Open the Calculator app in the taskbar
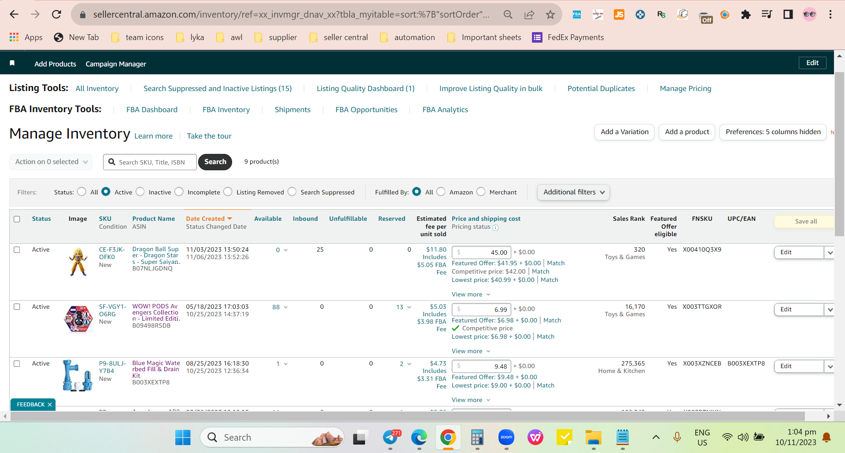 [x=477, y=437]
